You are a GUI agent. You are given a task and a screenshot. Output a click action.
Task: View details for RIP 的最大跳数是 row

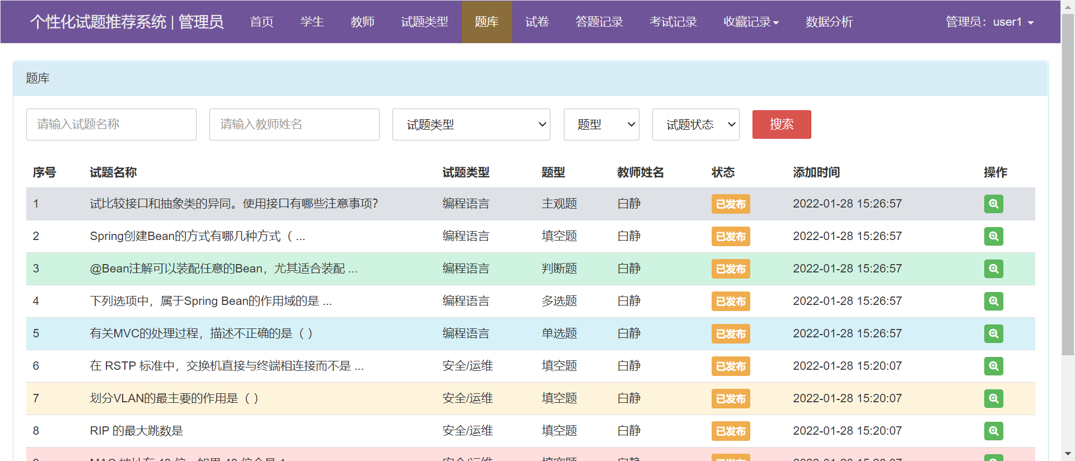(x=993, y=431)
